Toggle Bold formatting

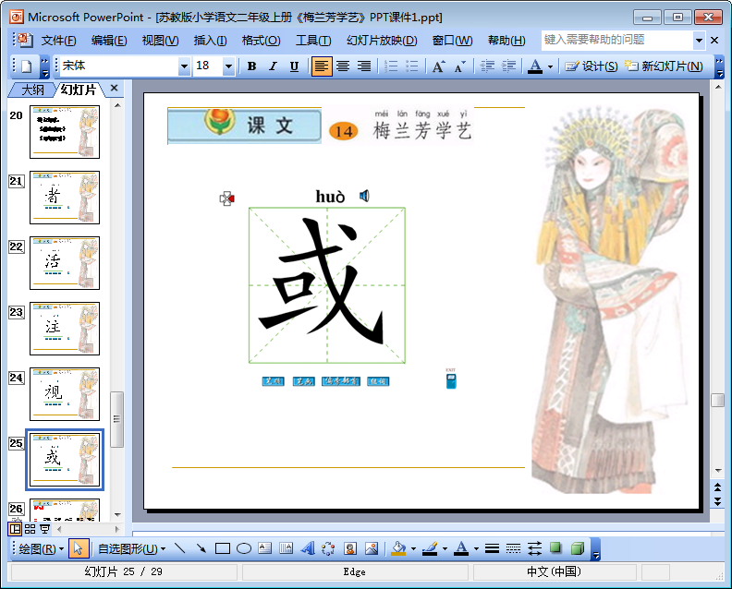(x=251, y=66)
